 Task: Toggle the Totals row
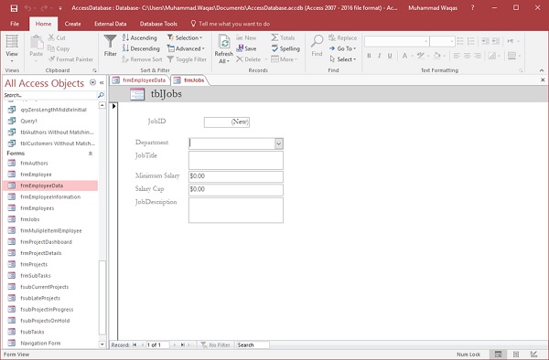click(283, 37)
